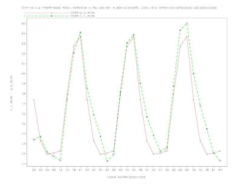The height and width of the screenshot is (185, 240).
Task: Click x-axis hour label 51
Action: coord(147,170)
